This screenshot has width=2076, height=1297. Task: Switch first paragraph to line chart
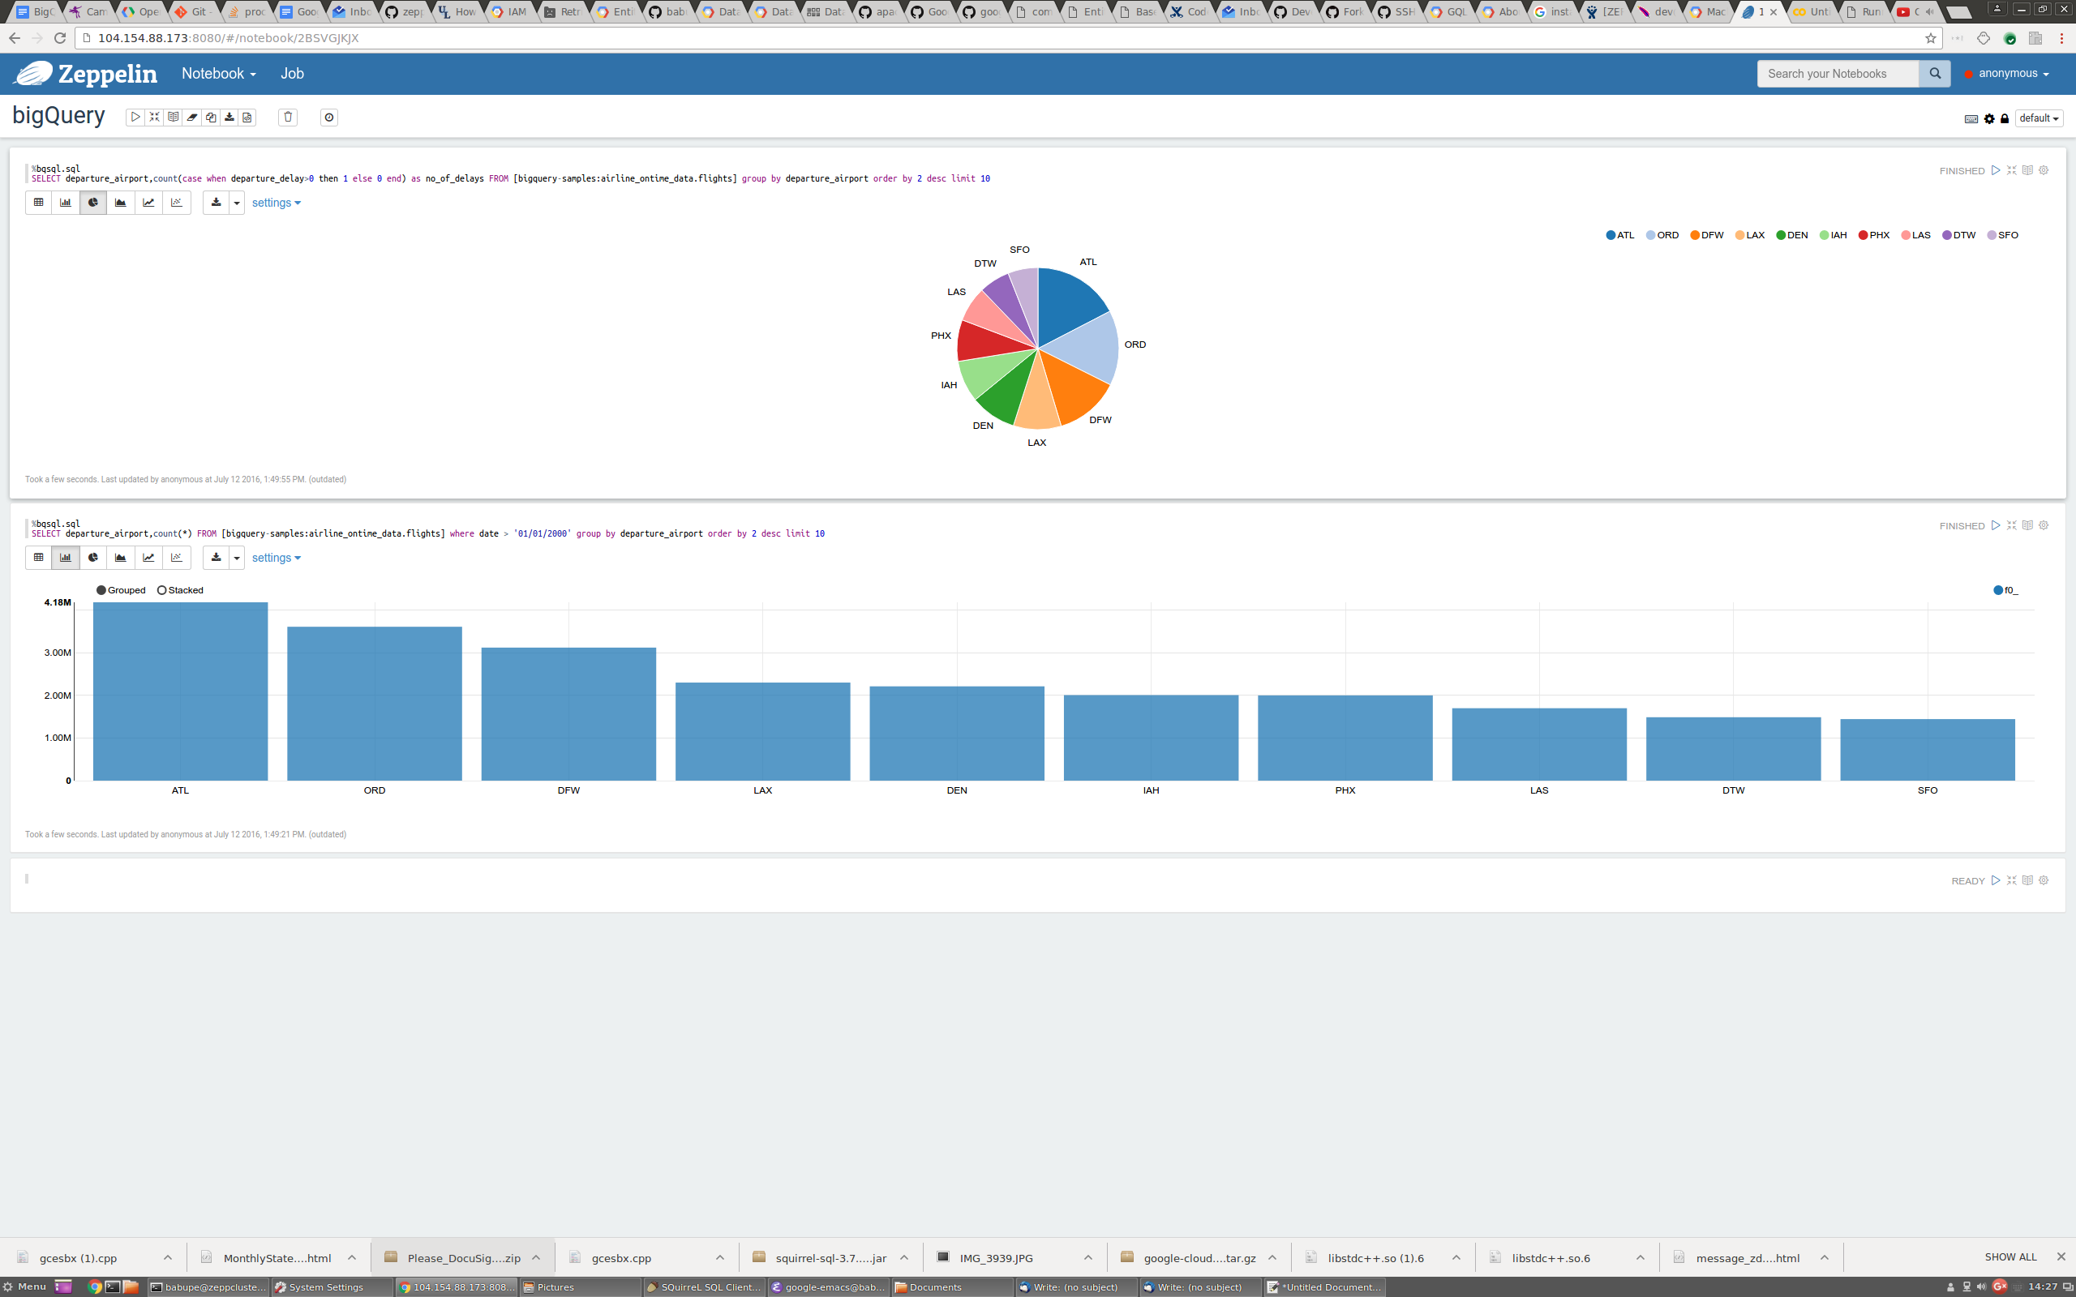148,203
